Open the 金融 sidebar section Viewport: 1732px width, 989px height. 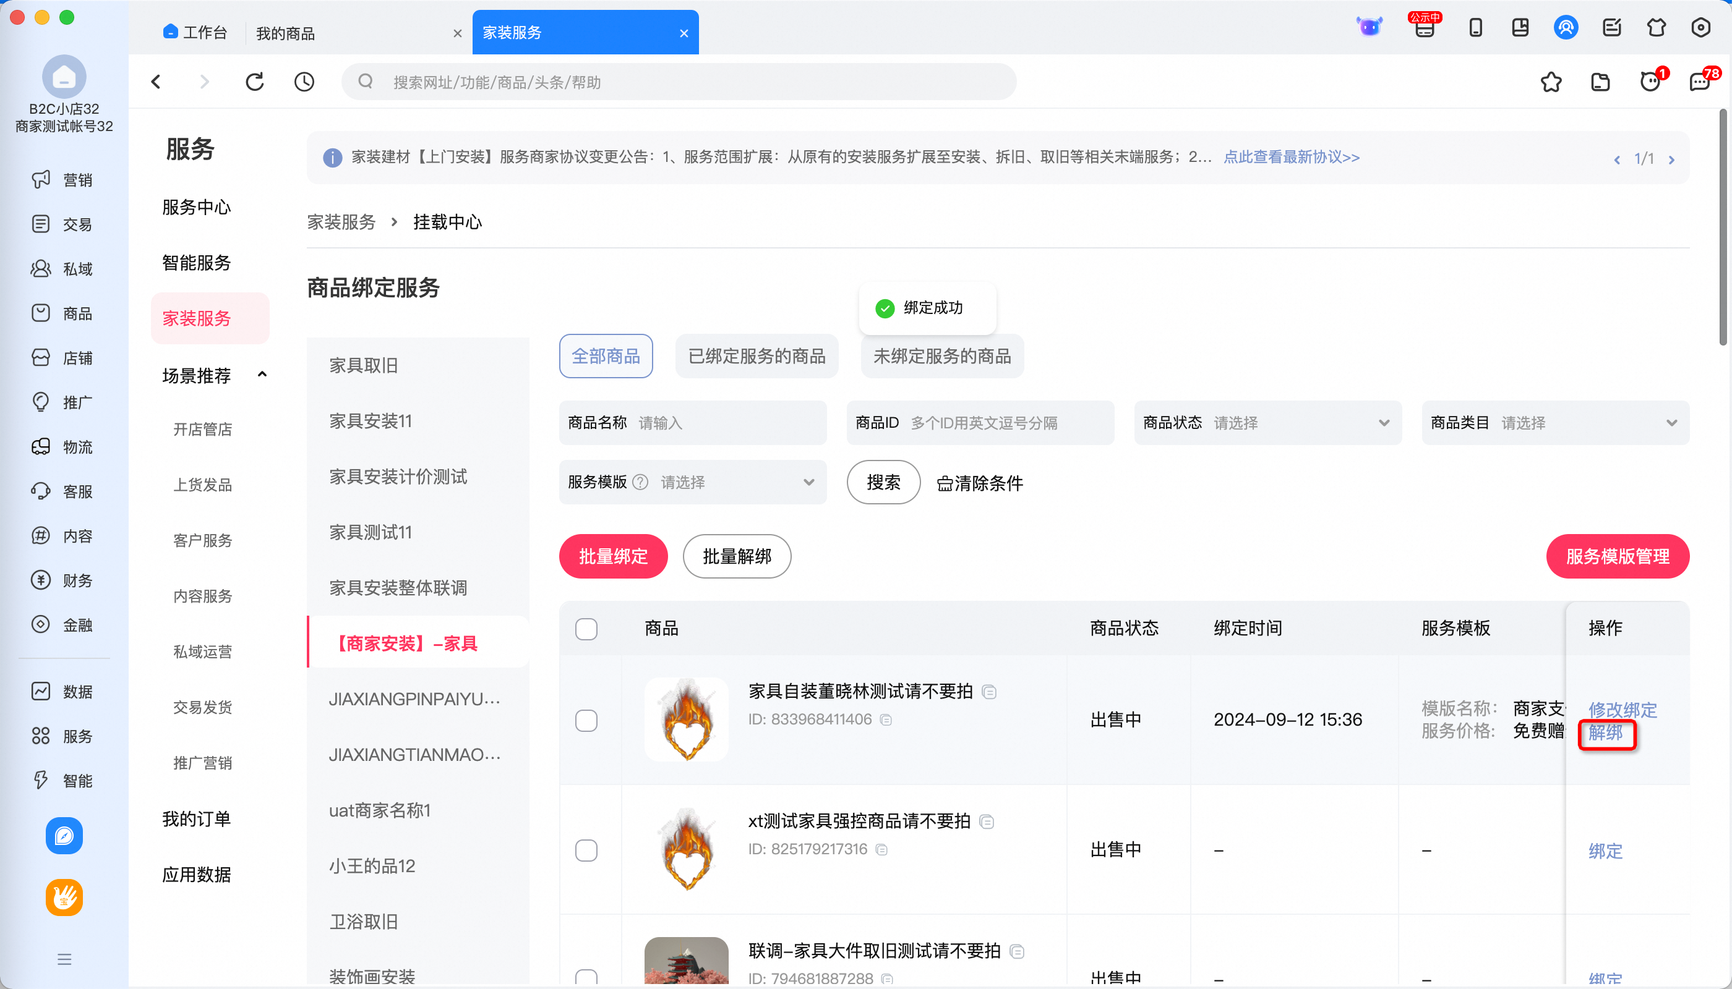62,625
